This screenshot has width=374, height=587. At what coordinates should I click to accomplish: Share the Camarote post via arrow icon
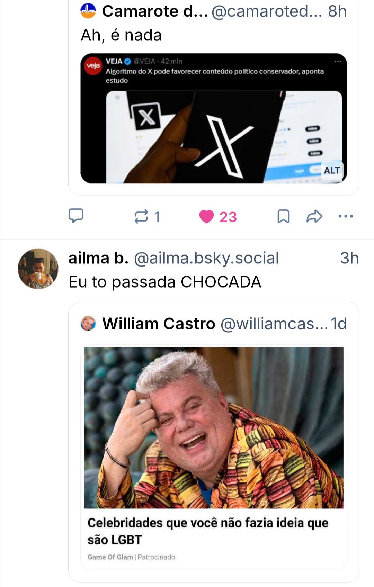pos(314,217)
